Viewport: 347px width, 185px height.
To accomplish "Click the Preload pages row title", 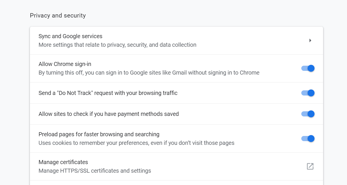I will [x=99, y=134].
